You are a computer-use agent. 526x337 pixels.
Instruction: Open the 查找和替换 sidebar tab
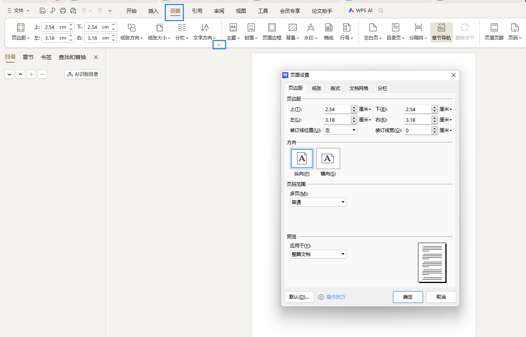pyautogui.click(x=72, y=57)
